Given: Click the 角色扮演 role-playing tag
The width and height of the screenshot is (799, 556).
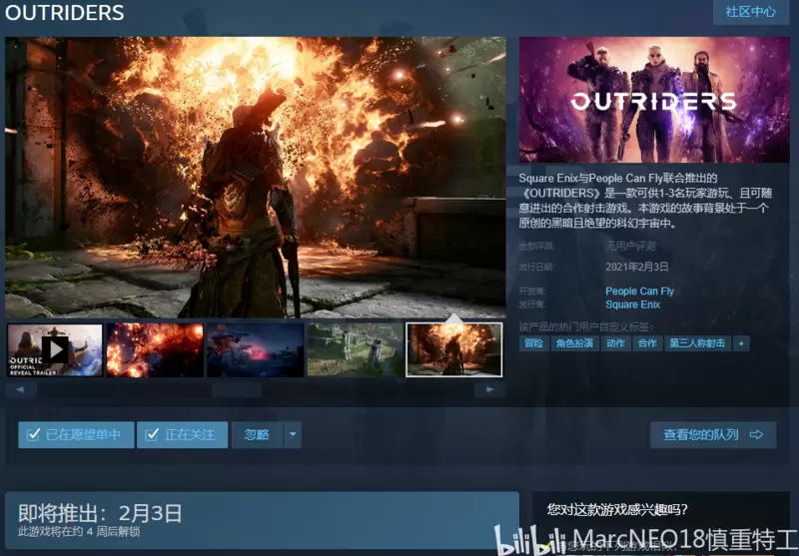Looking at the screenshot, I should (x=575, y=343).
